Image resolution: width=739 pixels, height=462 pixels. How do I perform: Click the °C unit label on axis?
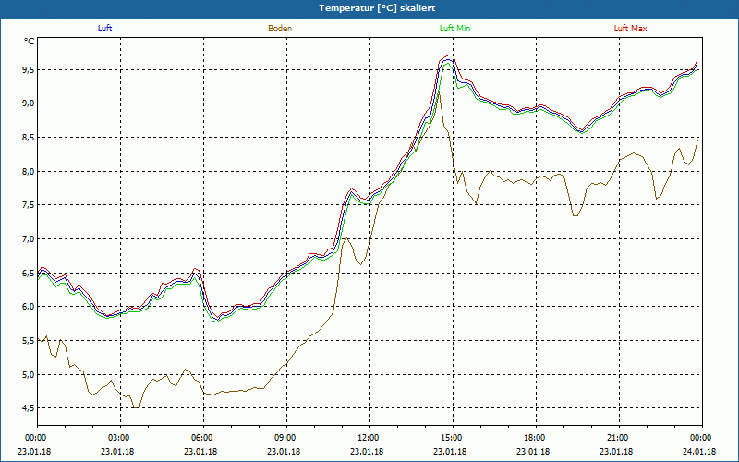(30, 42)
